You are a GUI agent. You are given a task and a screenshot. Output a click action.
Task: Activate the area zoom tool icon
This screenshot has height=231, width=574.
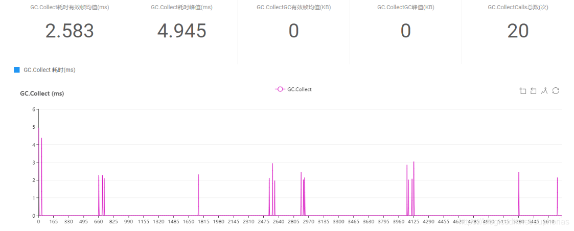pos(523,91)
